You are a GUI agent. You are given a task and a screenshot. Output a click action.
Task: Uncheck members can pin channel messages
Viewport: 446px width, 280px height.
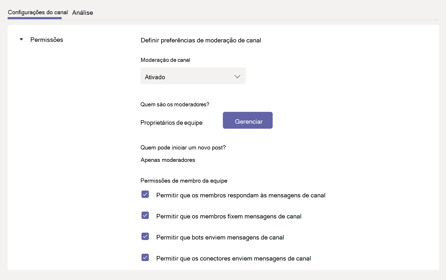point(145,215)
